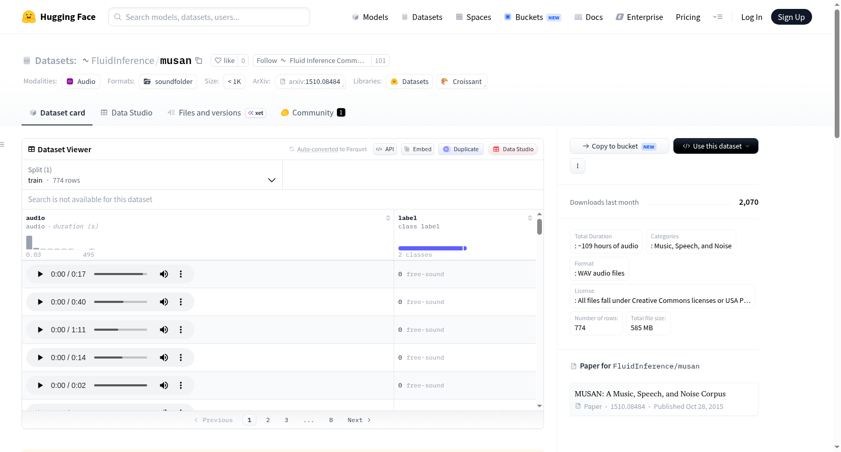Copy dataset name with the copy icon
The height and width of the screenshot is (452, 841).
coord(199,60)
